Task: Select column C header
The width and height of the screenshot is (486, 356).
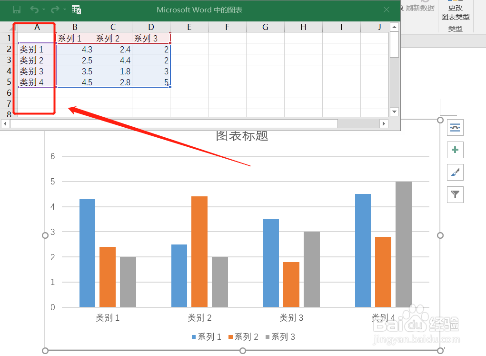Action: 113,27
